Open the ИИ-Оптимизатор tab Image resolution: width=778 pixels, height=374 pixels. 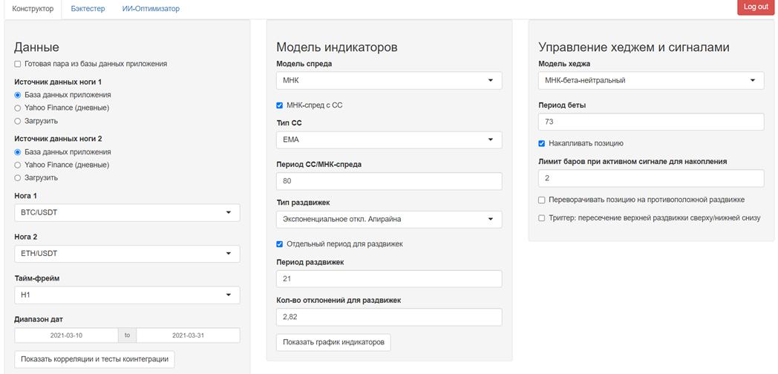coord(151,9)
